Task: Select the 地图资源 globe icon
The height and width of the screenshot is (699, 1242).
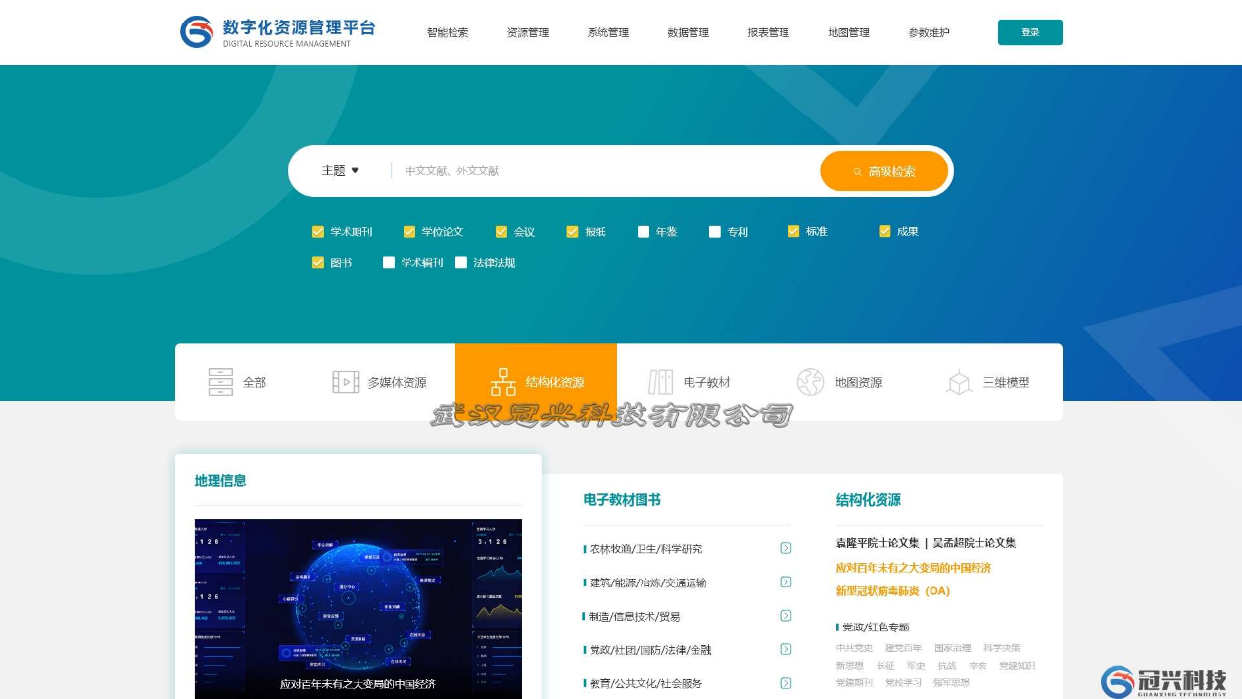Action: coord(810,382)
